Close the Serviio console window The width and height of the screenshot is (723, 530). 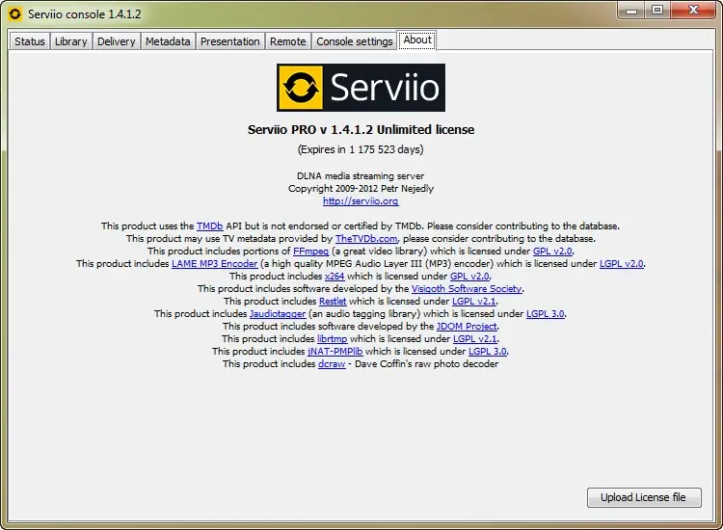pos(693,11)
